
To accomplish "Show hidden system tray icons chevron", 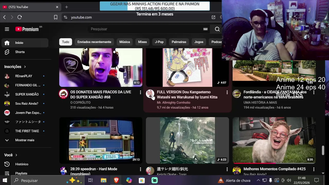I will click(258, 180).
